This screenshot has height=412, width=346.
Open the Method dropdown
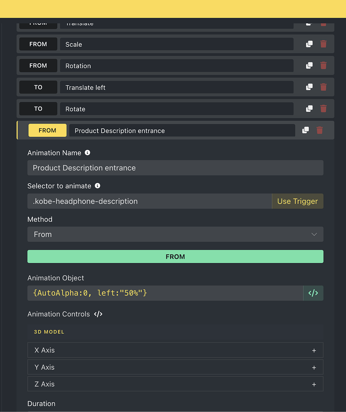click(x=175, y=234)
